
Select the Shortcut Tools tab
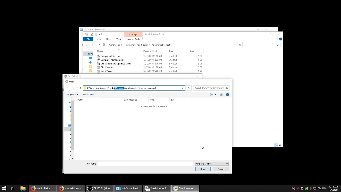coord(133,39)
